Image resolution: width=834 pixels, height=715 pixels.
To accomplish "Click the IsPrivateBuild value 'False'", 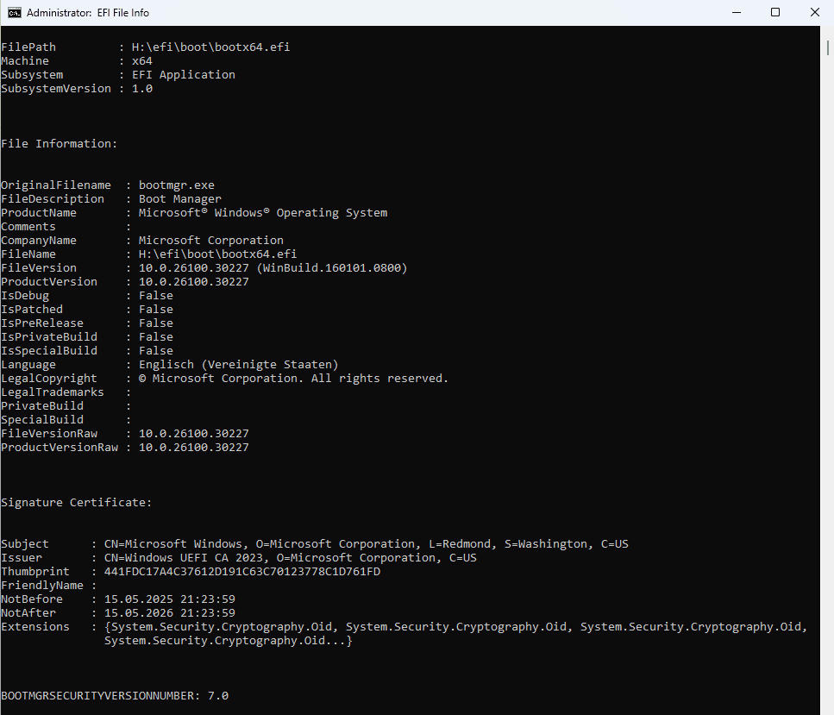I will pyautogui.click(x=156, y=336).
